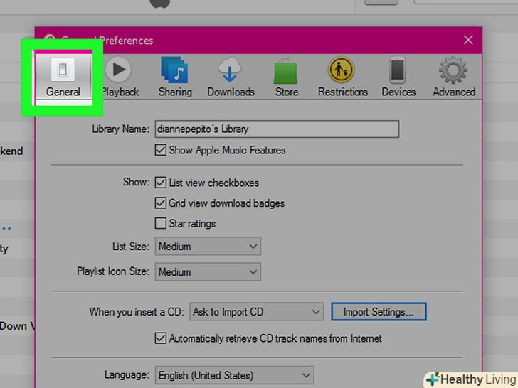Viewport: 518px width, 388px height.
Task: Click the Library Name text field
Action: click(277, 129)
